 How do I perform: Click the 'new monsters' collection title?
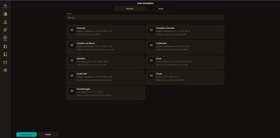tap(145, 3)
